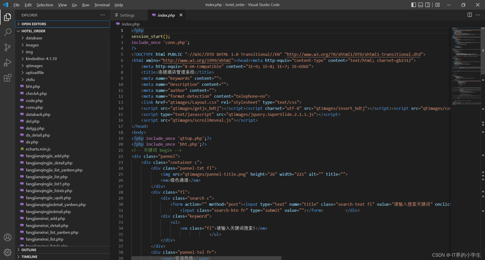Toggle the primary side bar layout icon

(x=414, y=5)
